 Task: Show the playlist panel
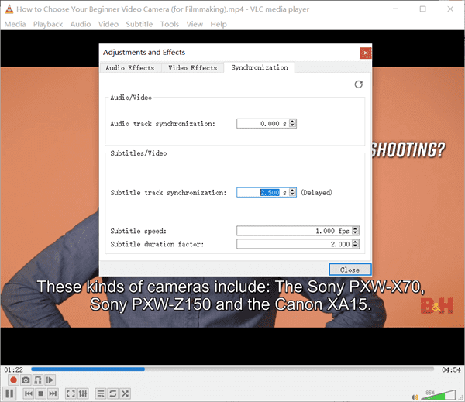pyautogui.click(x=101, y=393)
